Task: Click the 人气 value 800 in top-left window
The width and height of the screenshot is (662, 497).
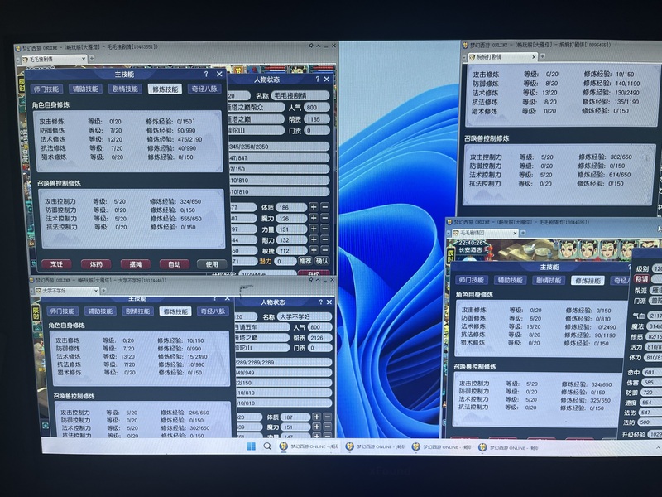Action: tap(316, 108)
